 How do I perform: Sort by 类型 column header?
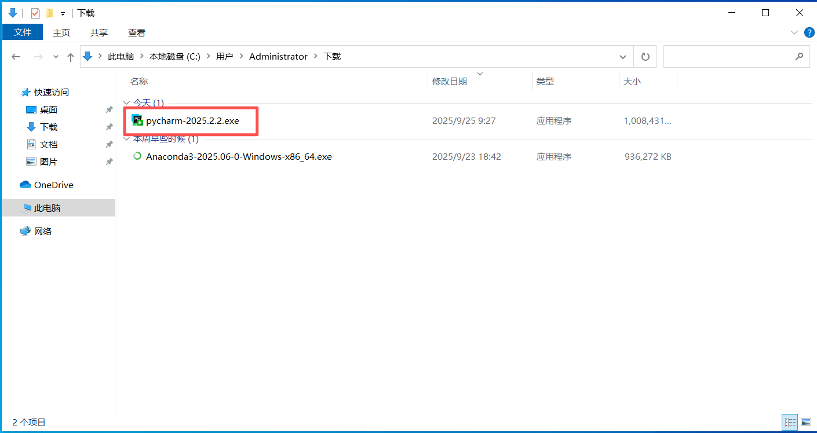coord(545,82)
